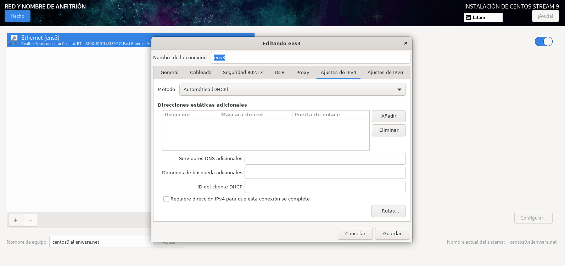
Task: Click the minus icon to remove device
Action: (30, 220)
